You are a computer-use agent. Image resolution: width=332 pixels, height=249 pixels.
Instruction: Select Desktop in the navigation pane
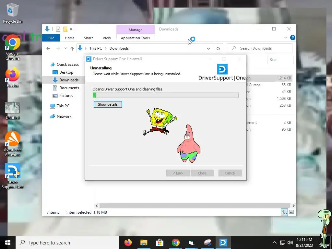point(63,72)
